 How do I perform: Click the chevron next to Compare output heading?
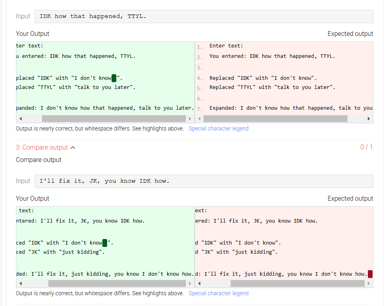click(72, 147)
